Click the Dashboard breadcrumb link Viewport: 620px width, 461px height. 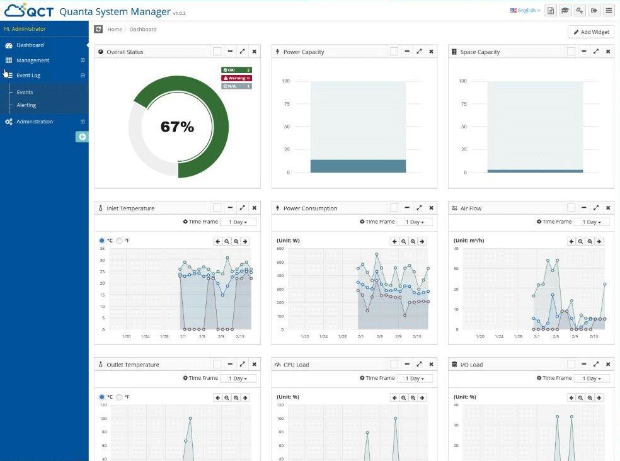(x=143, y=29)
